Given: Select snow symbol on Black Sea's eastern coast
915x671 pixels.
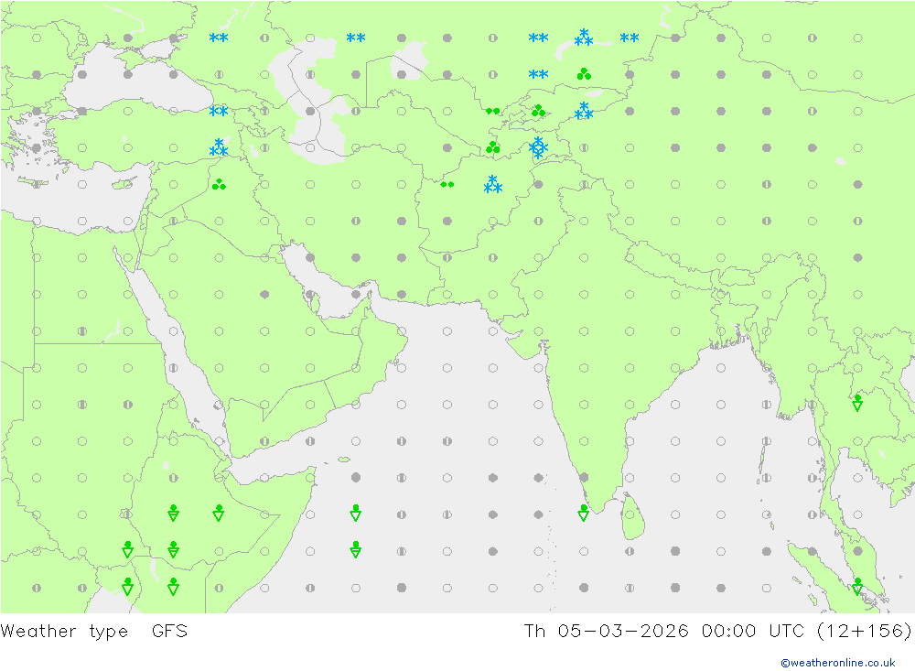Looking at the screenshot, I should tap(219, 112).
